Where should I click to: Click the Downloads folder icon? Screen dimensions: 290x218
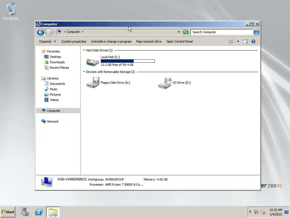[46, 62]
